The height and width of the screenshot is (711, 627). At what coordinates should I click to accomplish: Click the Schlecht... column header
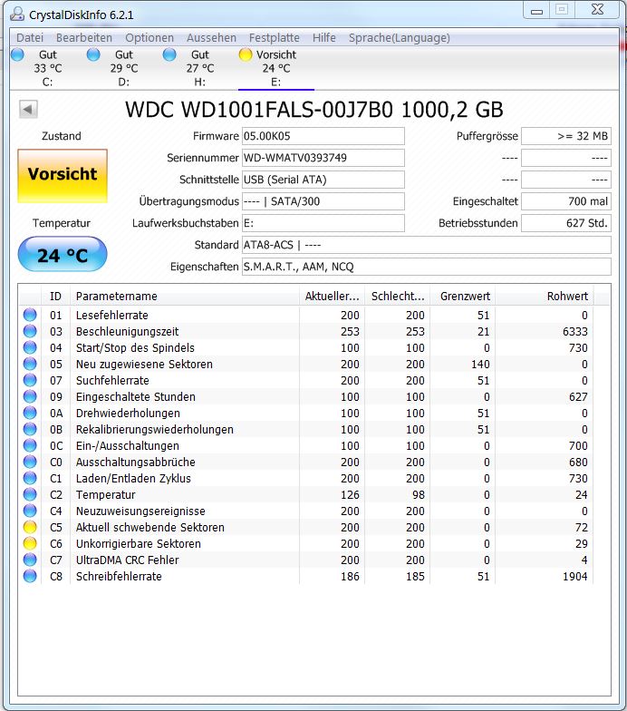coord(397,296)
